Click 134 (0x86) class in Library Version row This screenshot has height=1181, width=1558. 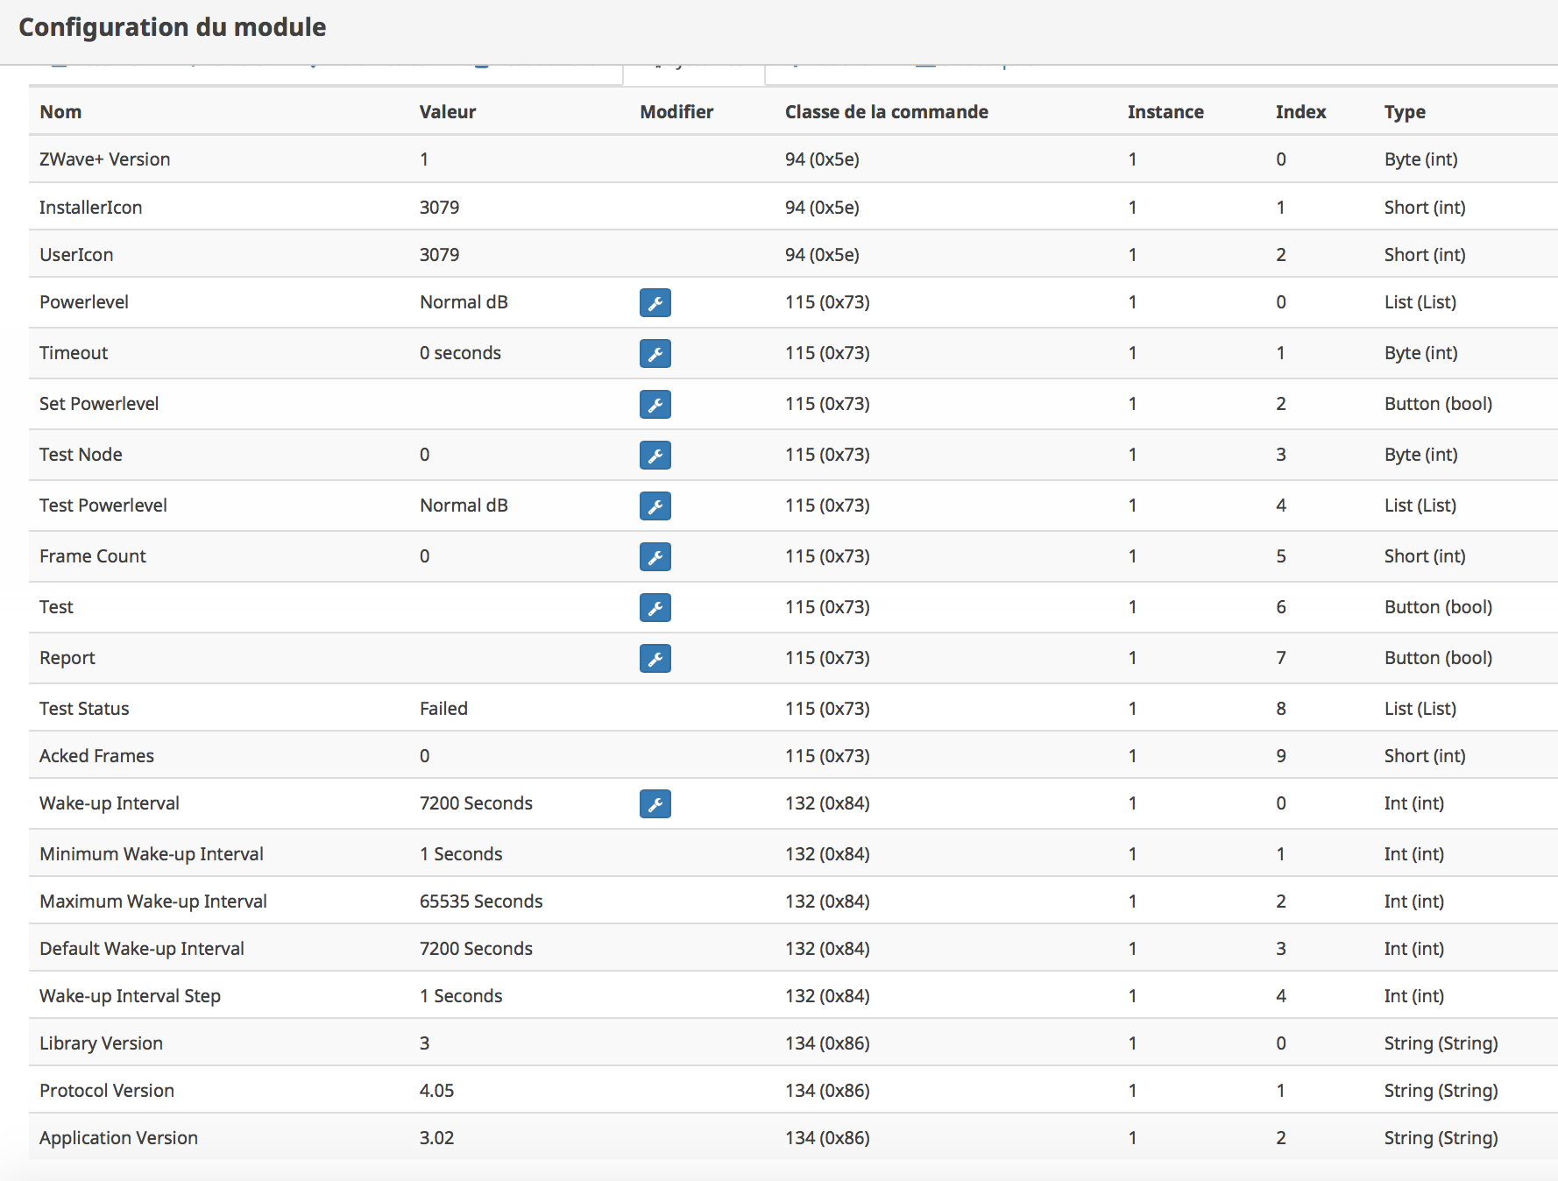pyautogui.click(x=827, y=1043)
